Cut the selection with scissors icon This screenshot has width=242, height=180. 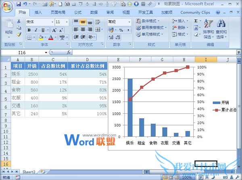[19, 21]
